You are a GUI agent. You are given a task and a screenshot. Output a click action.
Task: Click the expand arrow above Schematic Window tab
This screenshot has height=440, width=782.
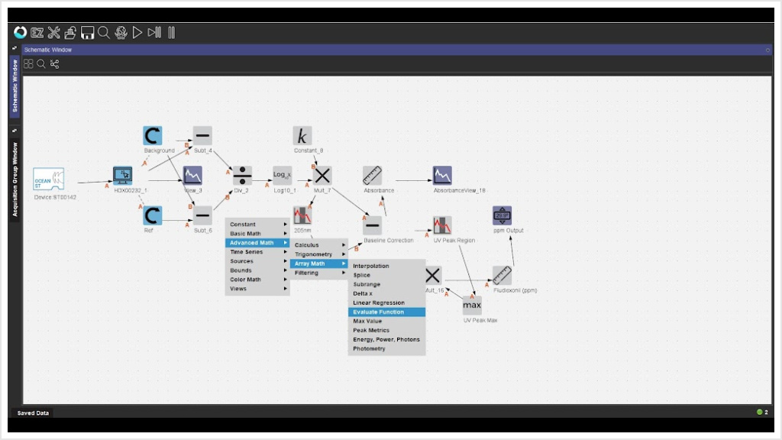[x=15, y=48]
